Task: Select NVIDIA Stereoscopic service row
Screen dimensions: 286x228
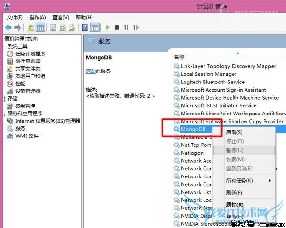Action: pyautogui.click(x=205, y=224)
